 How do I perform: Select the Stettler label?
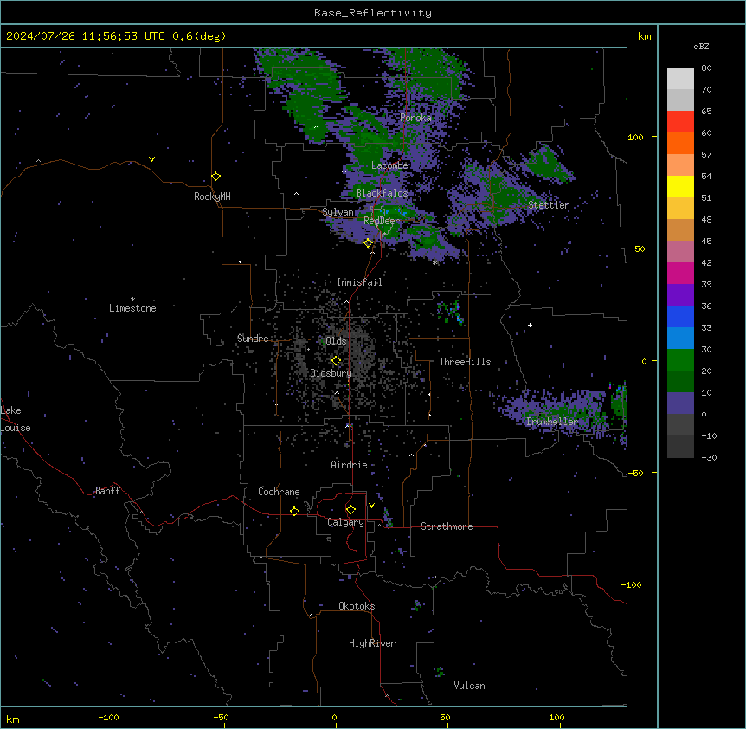tap(549, 205)
